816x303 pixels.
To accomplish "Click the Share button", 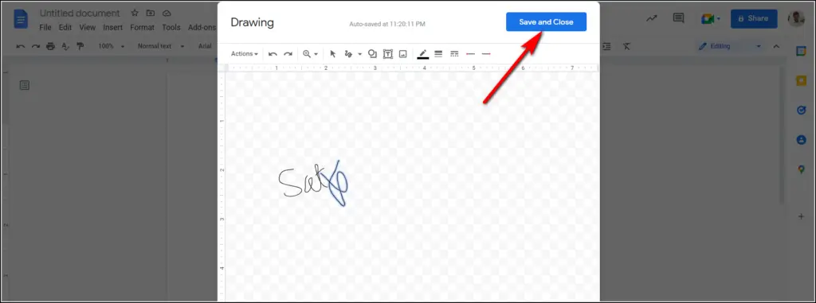I will coord(754,19).
